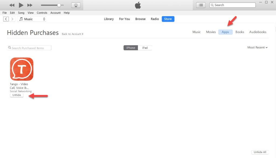The image size is (276, 158).
Task: Expand the Most Recent sort dropdown
Action: (257, 47)
